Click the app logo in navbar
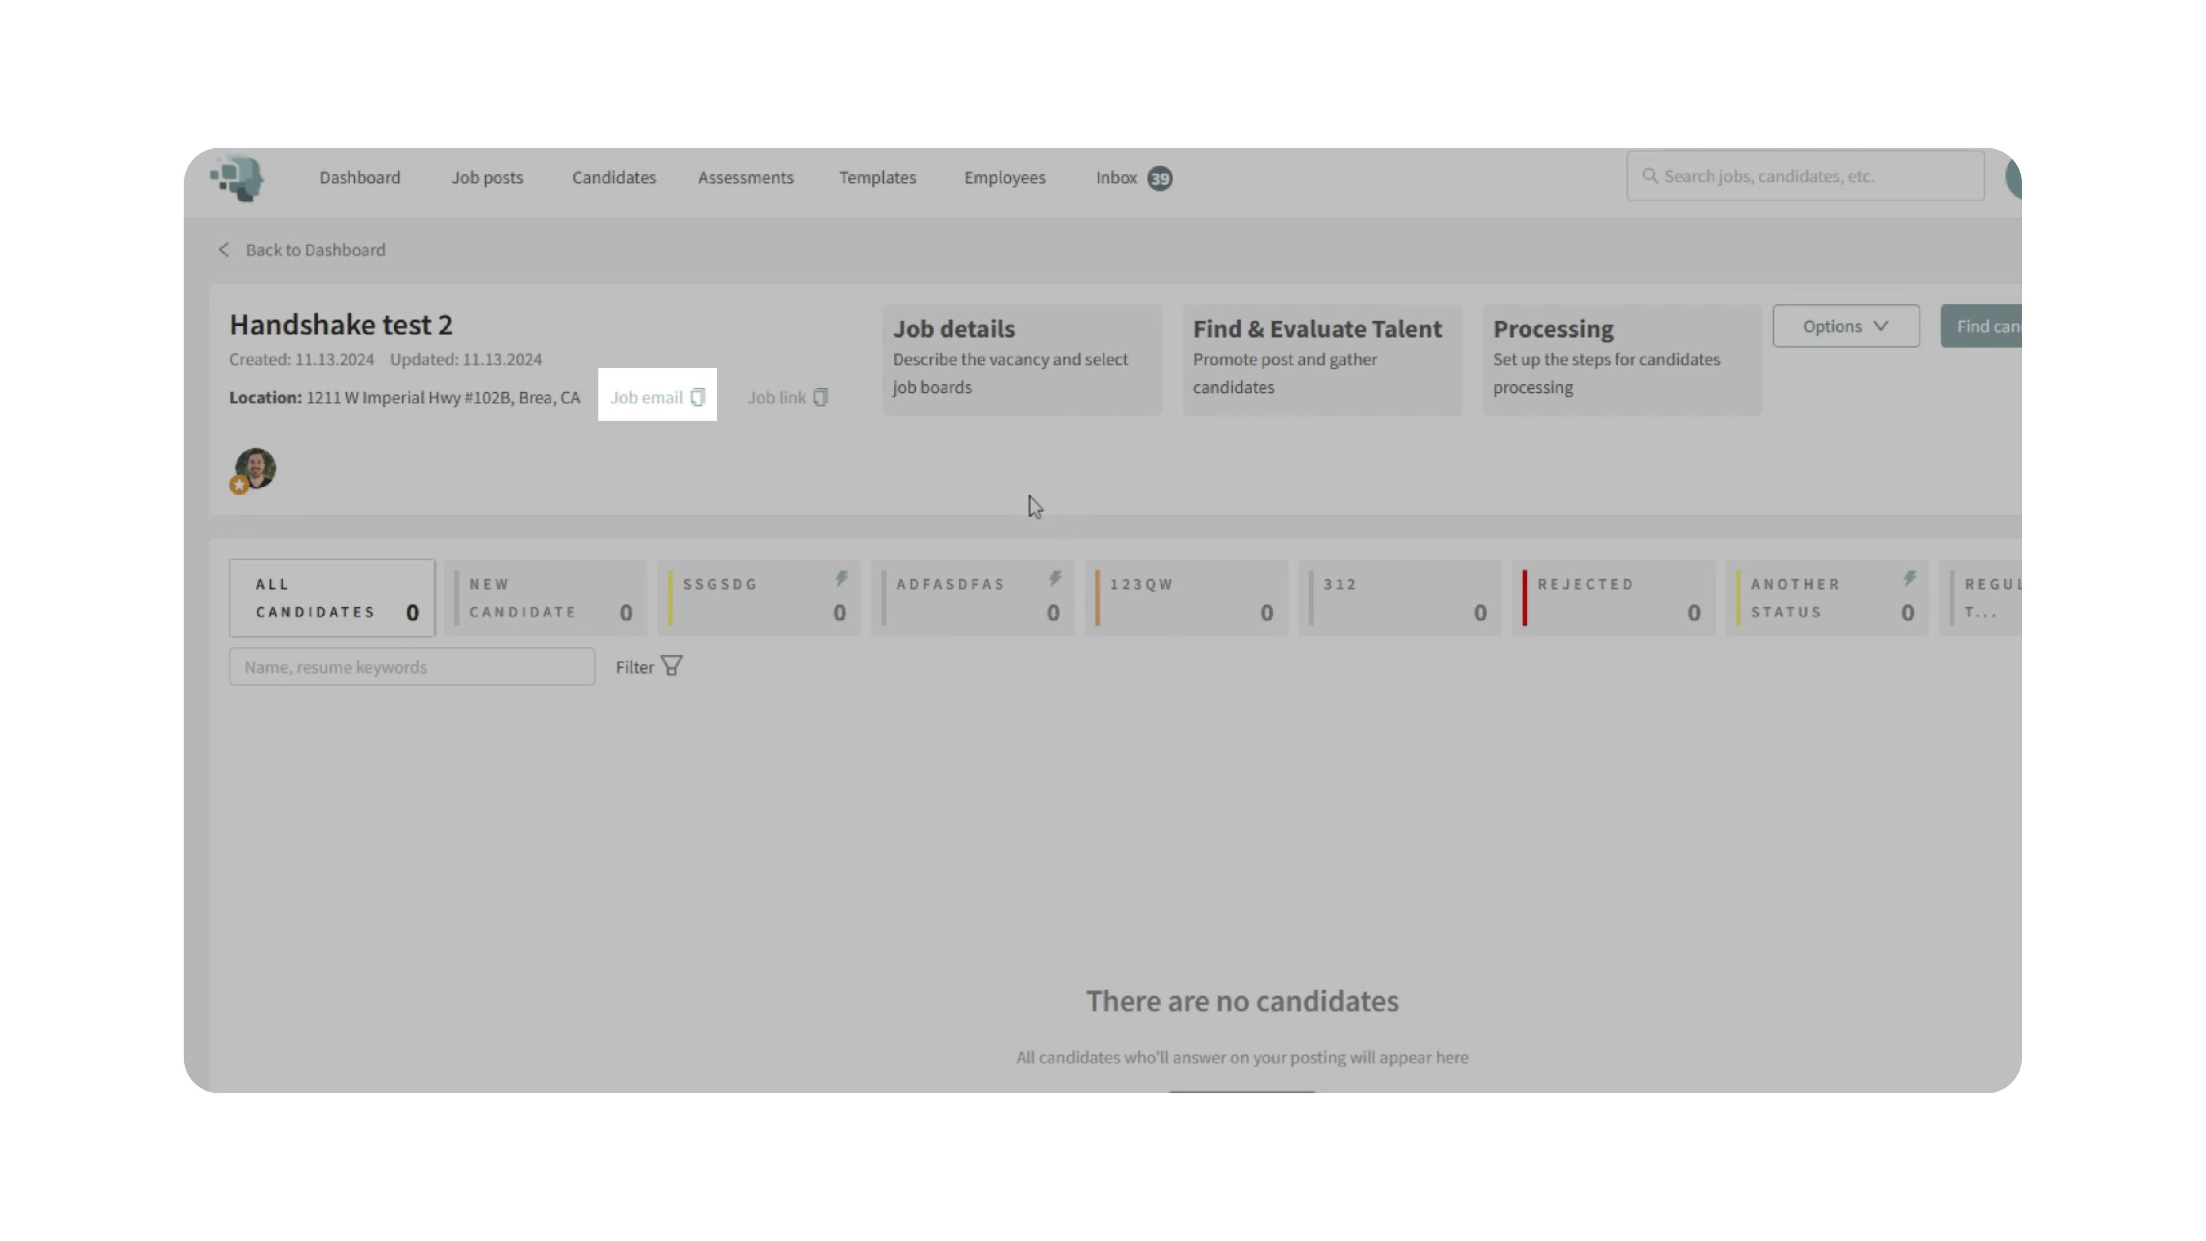The width and height of the screenshot is (2206, 1241). 237,178
